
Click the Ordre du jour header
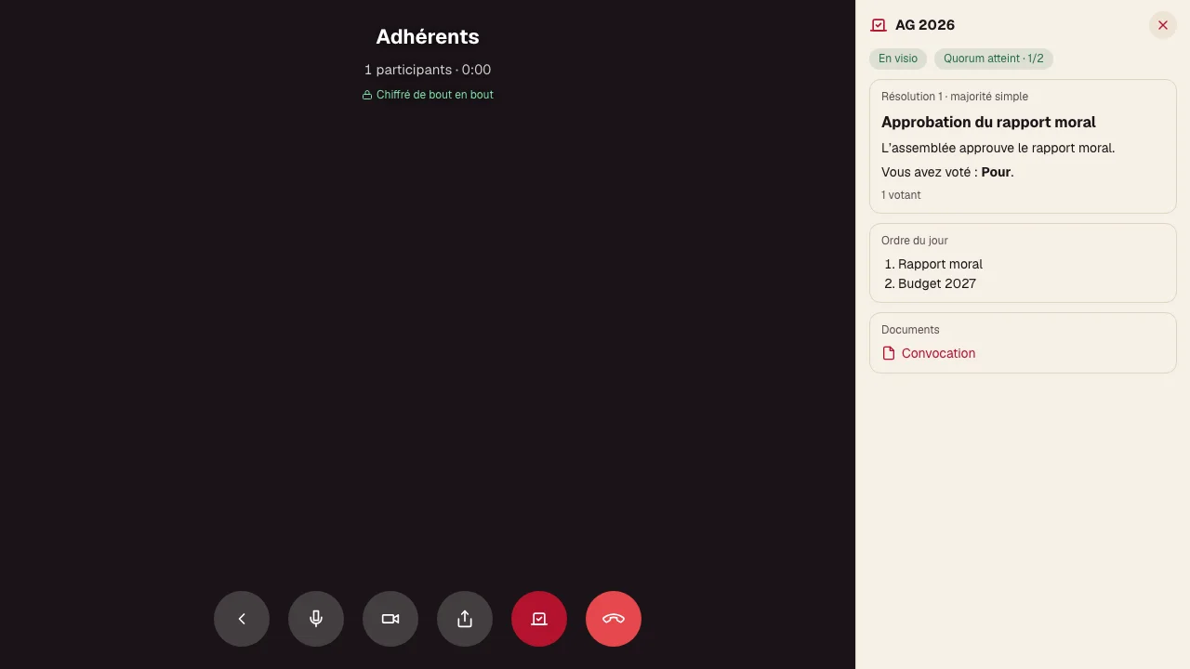[915, 241]
